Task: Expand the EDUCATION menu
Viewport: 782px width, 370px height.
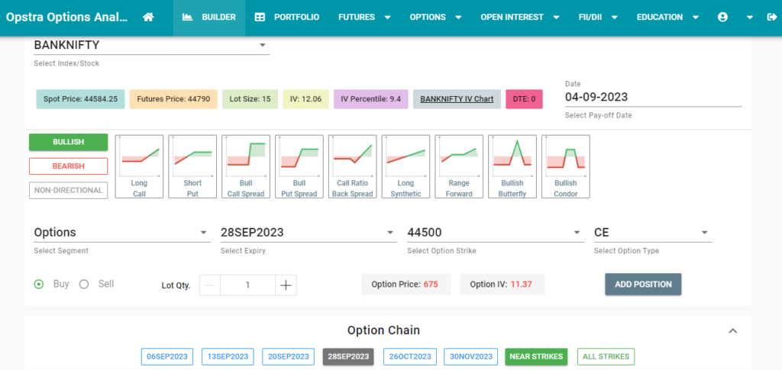Action: (x=667, y=17)
